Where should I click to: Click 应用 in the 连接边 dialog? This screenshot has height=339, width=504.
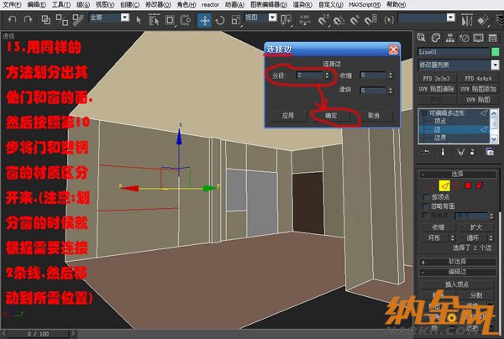(288, 115)
